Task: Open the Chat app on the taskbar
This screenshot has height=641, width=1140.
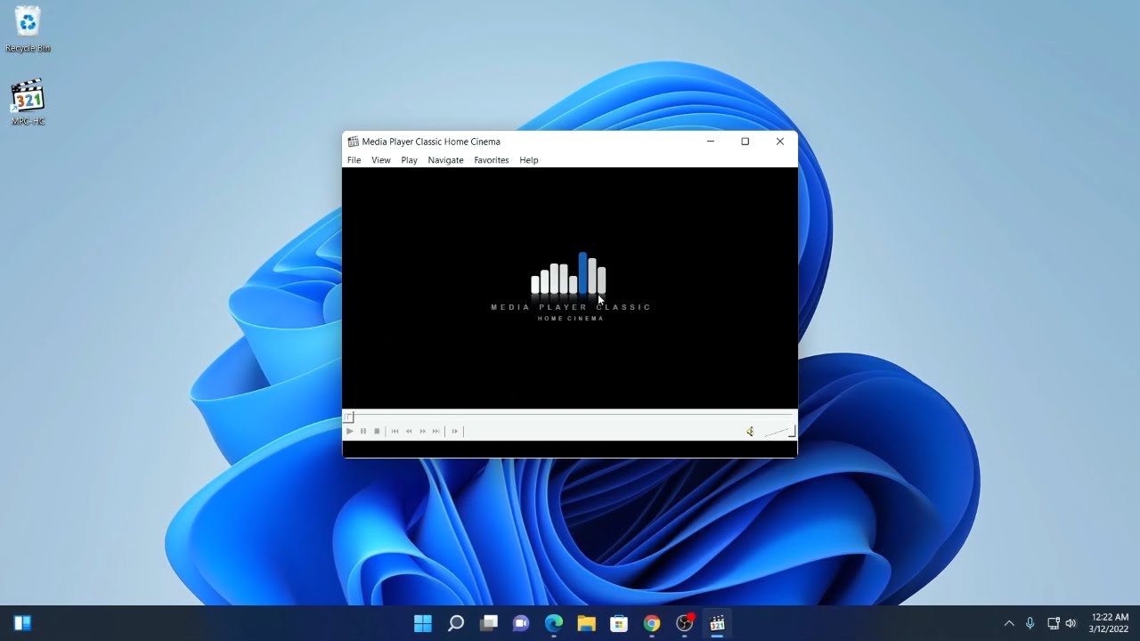Action: [x=521, y=623]
